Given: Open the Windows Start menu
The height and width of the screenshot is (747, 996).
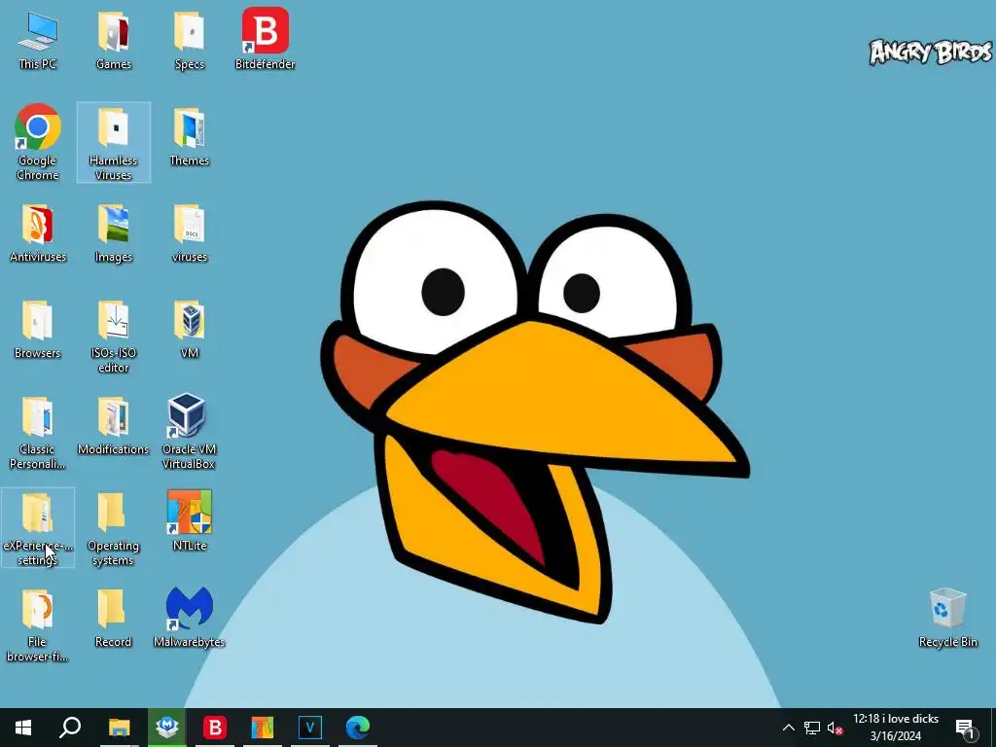Looking at the screenshot, I should [23, 728].
